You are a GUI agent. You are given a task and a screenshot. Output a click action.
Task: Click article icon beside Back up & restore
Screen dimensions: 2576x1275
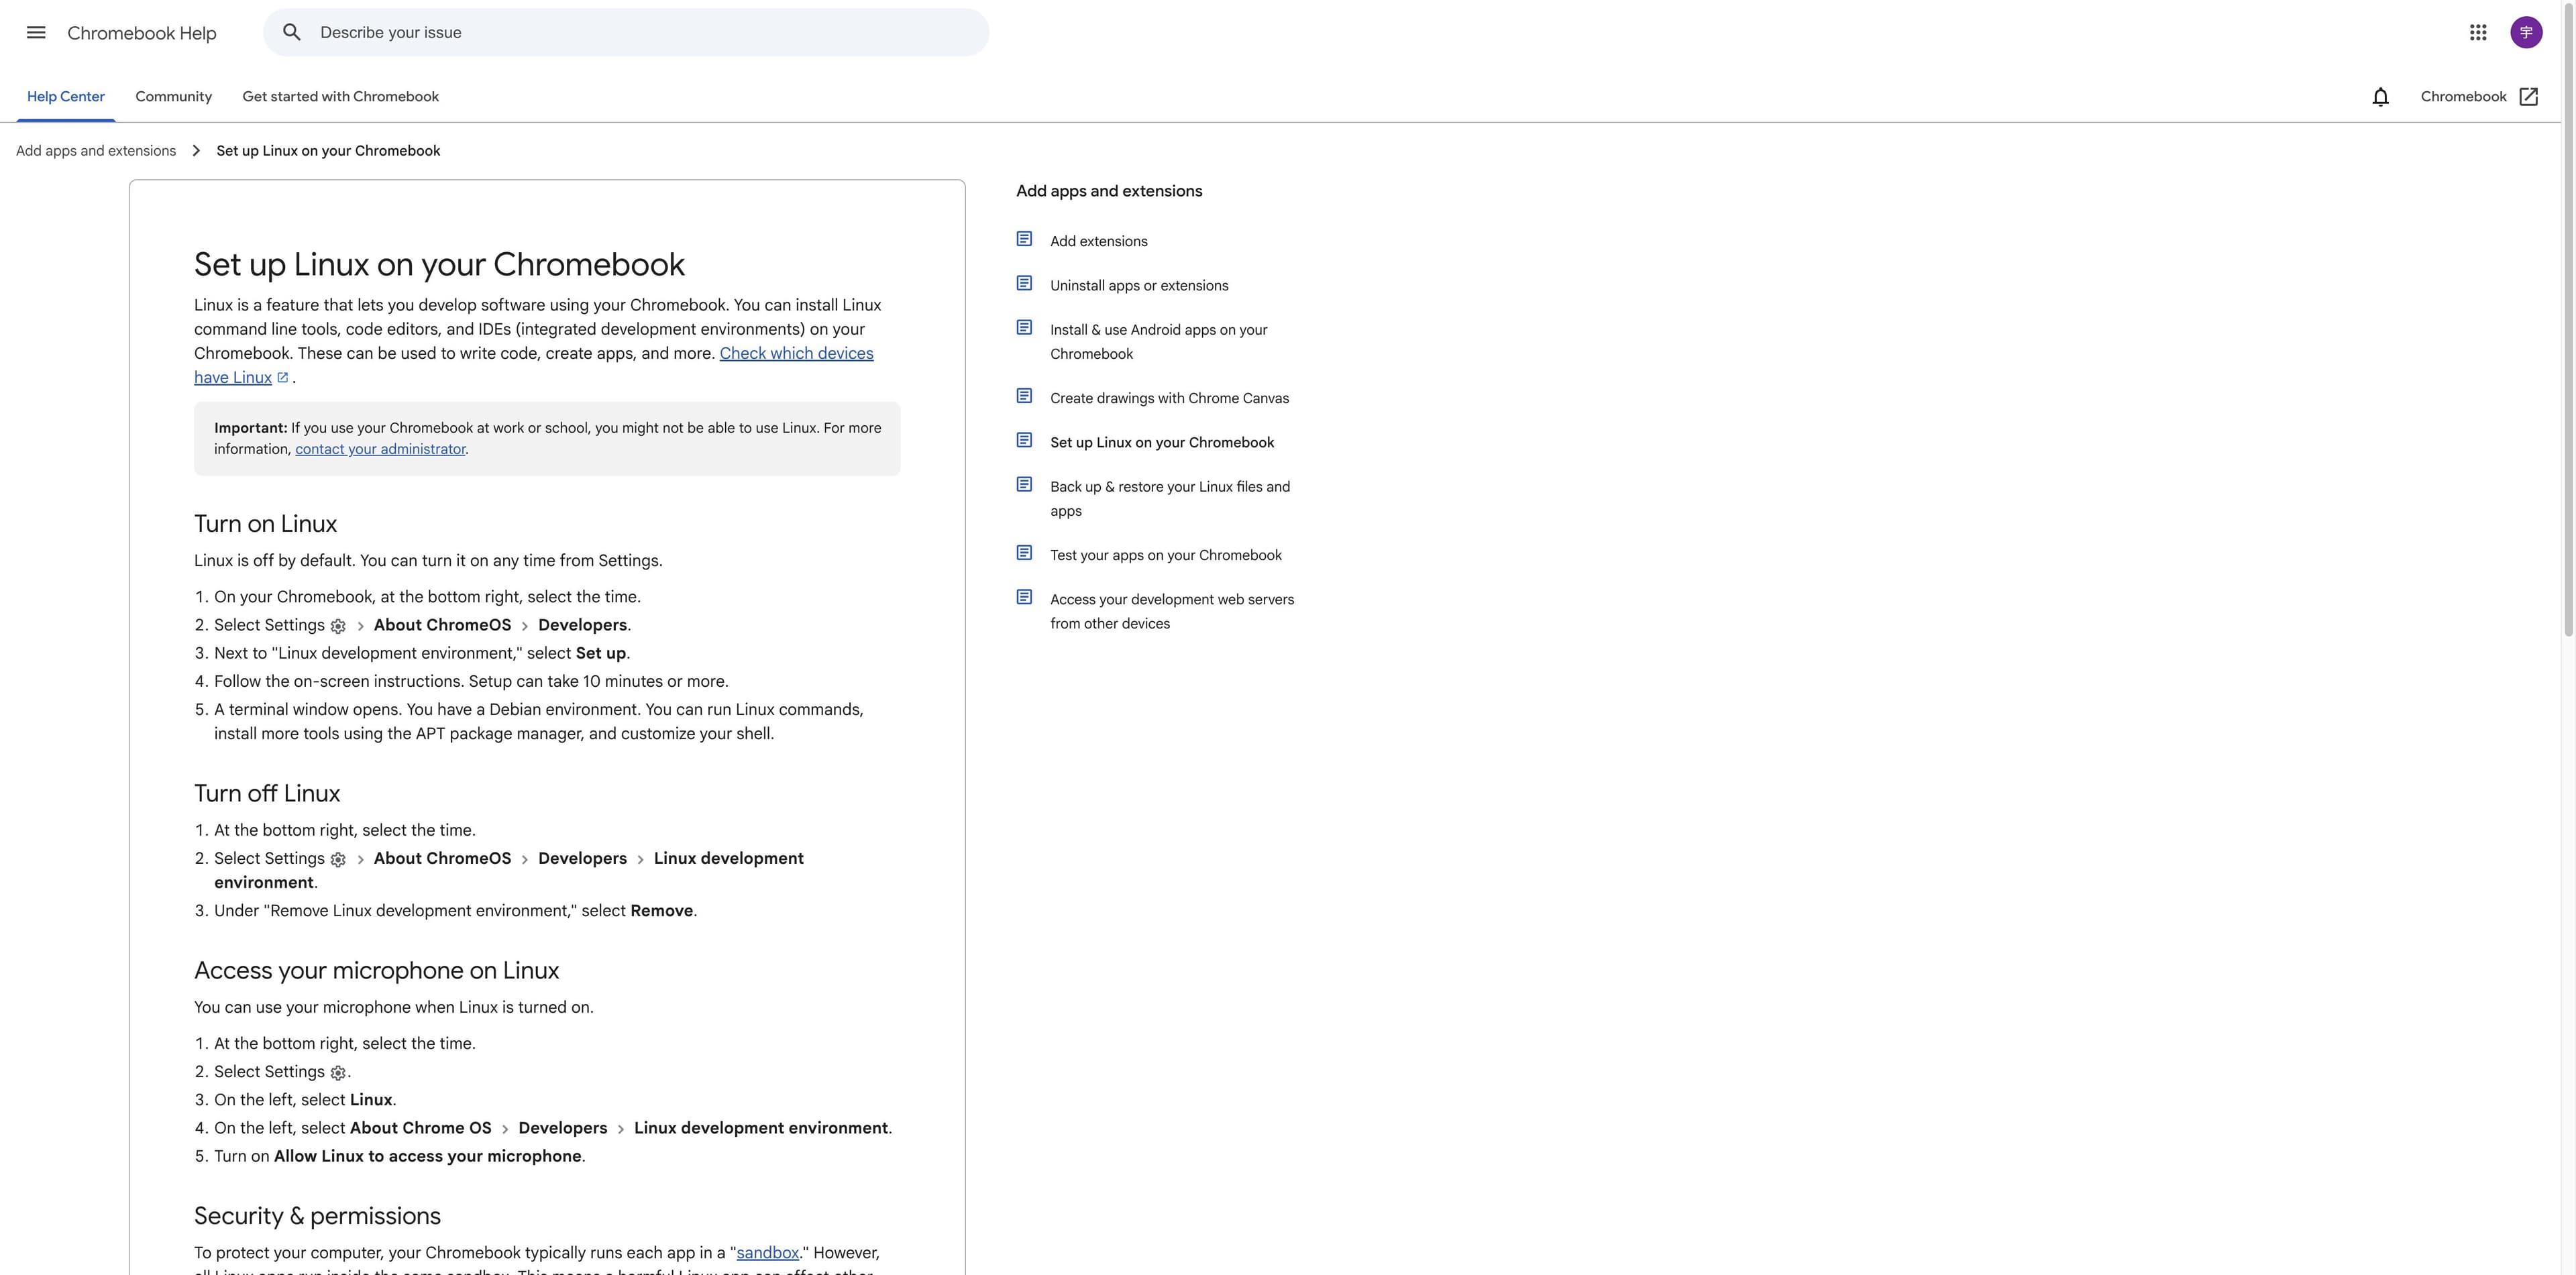(1024, 484)
